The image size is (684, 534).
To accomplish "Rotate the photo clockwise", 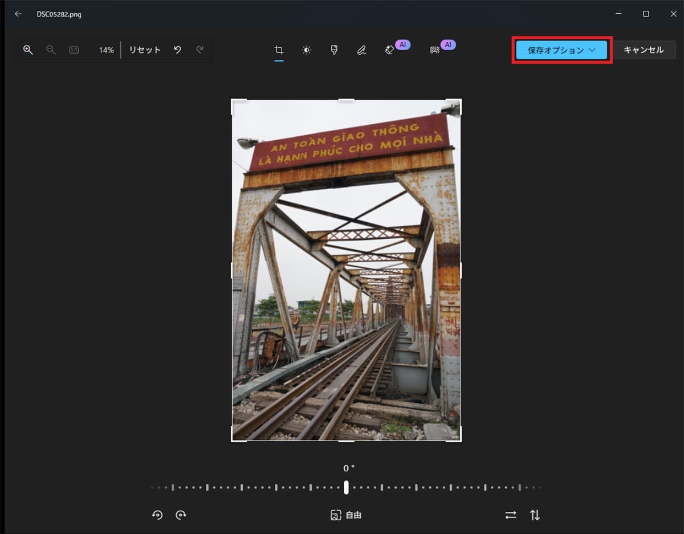I will [x=181, y=515].
